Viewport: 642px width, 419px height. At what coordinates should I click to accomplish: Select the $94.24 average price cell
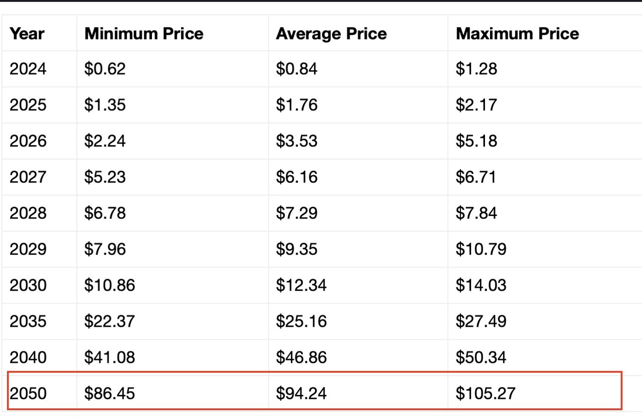[x=358, y=393]
